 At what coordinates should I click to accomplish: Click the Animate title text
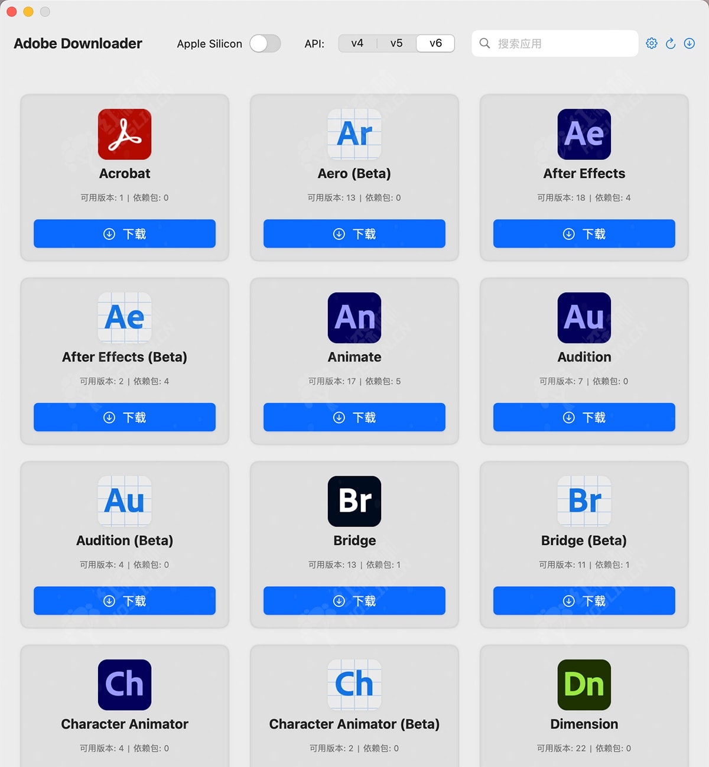(x=354, y=357)
